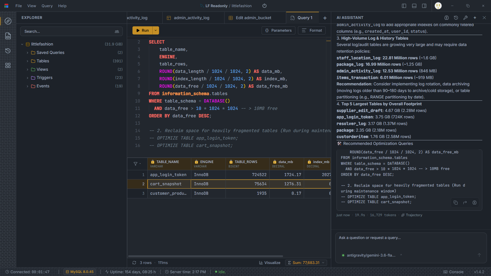Open AI assistant chat history icon

click(456, 18)
